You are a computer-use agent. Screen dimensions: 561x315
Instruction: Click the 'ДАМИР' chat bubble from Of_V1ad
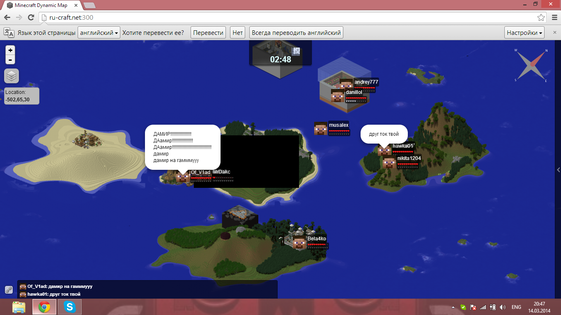pyautogui.click(x=183, y=147)
